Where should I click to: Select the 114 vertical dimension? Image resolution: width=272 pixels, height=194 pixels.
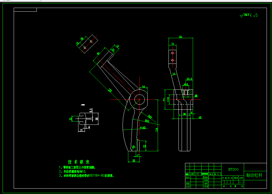[x=157, y=130]
